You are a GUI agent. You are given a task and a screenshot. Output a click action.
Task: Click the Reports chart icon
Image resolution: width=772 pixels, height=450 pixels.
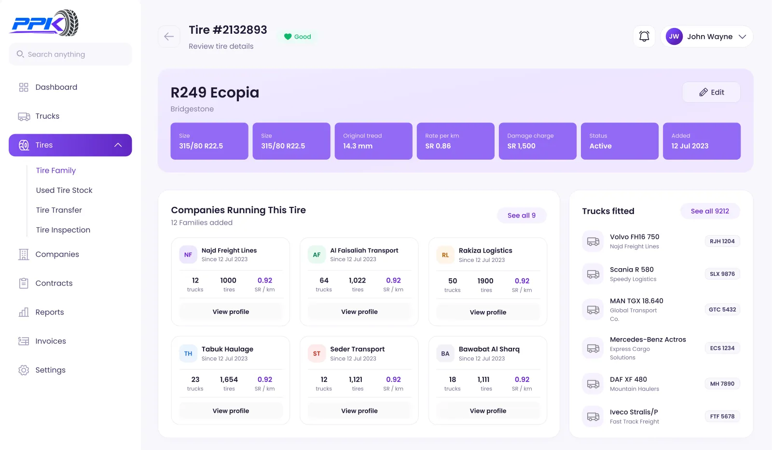pos(24,312)
